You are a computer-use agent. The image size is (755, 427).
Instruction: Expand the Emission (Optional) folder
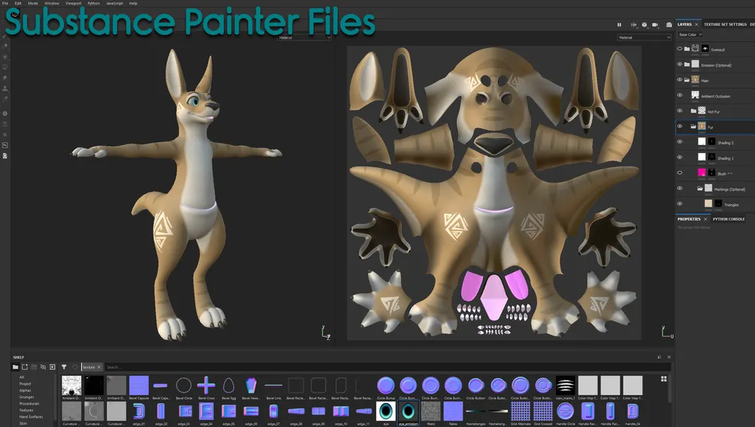pos(687,65)
